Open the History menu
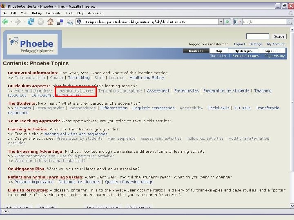294x220 pixels. pyautogui.click(x=37, y=13)
